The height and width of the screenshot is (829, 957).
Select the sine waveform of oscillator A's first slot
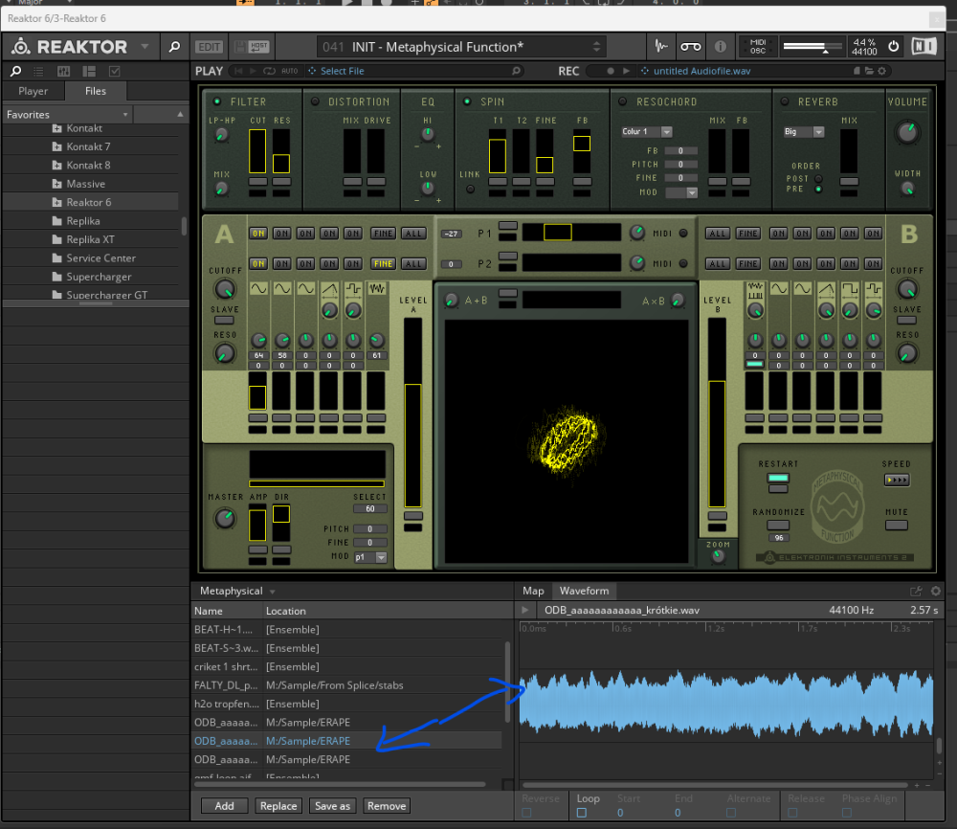pos(258,288)
